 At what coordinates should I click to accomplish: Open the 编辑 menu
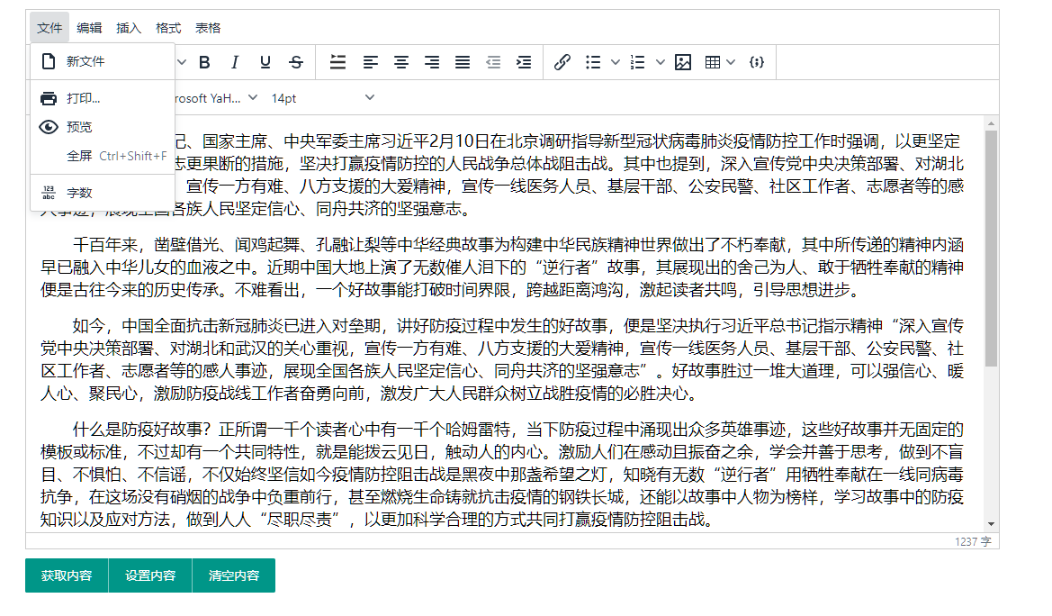point(89,28)
